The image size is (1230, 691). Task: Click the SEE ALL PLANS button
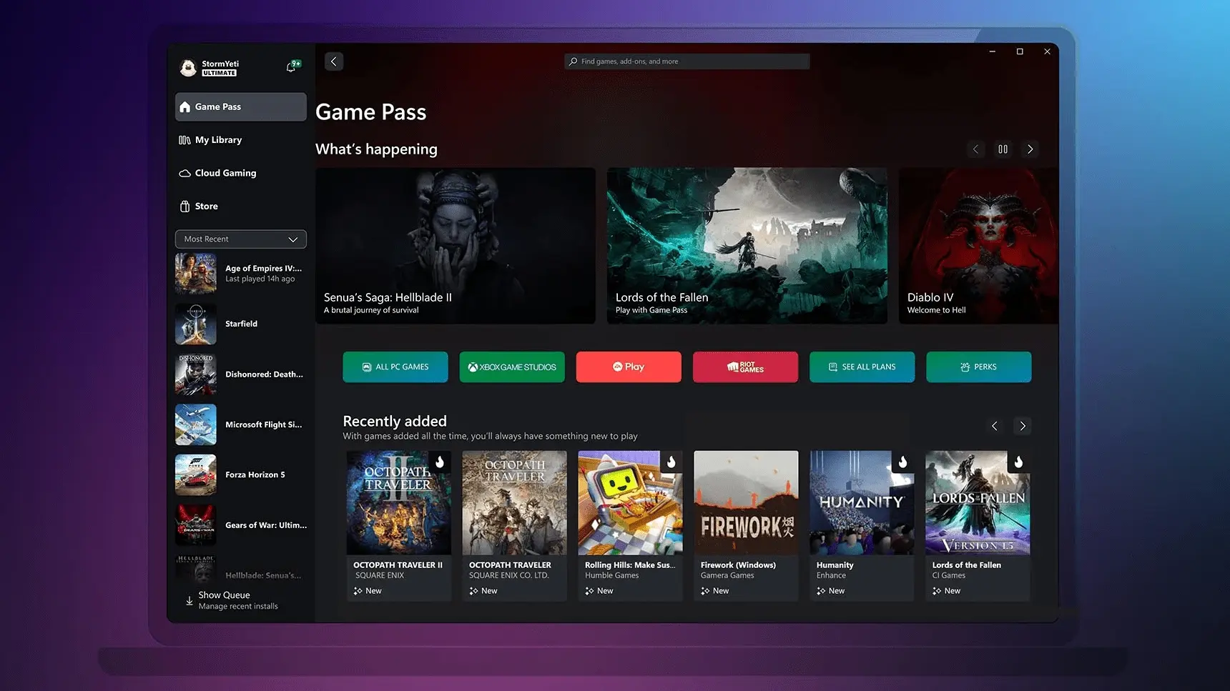862,367
